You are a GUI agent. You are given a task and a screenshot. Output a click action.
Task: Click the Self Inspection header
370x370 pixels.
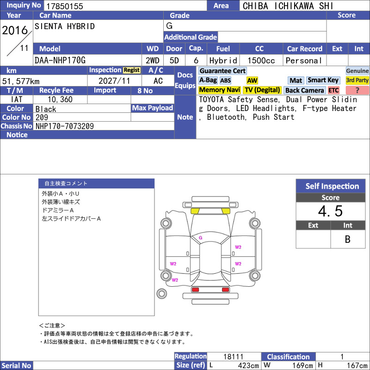pyautogui.click(x=331, y=186)
